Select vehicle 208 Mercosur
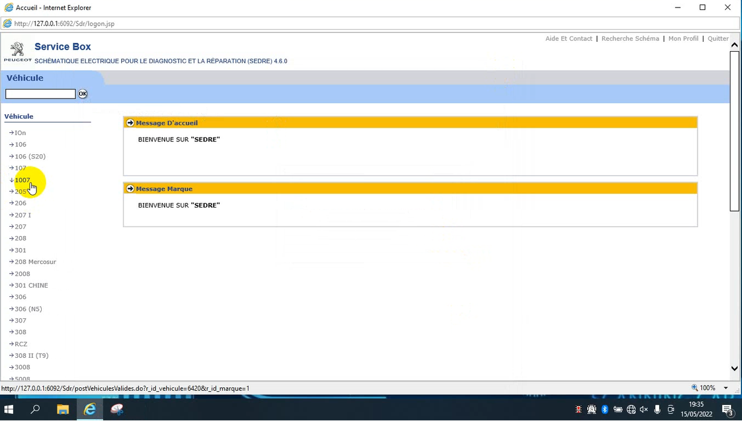 click(x=35, y=262)
